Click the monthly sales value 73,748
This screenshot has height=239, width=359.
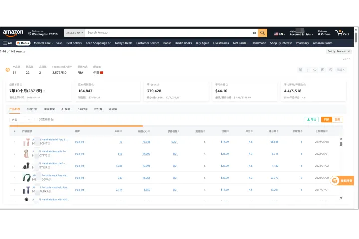pos(146,142)
